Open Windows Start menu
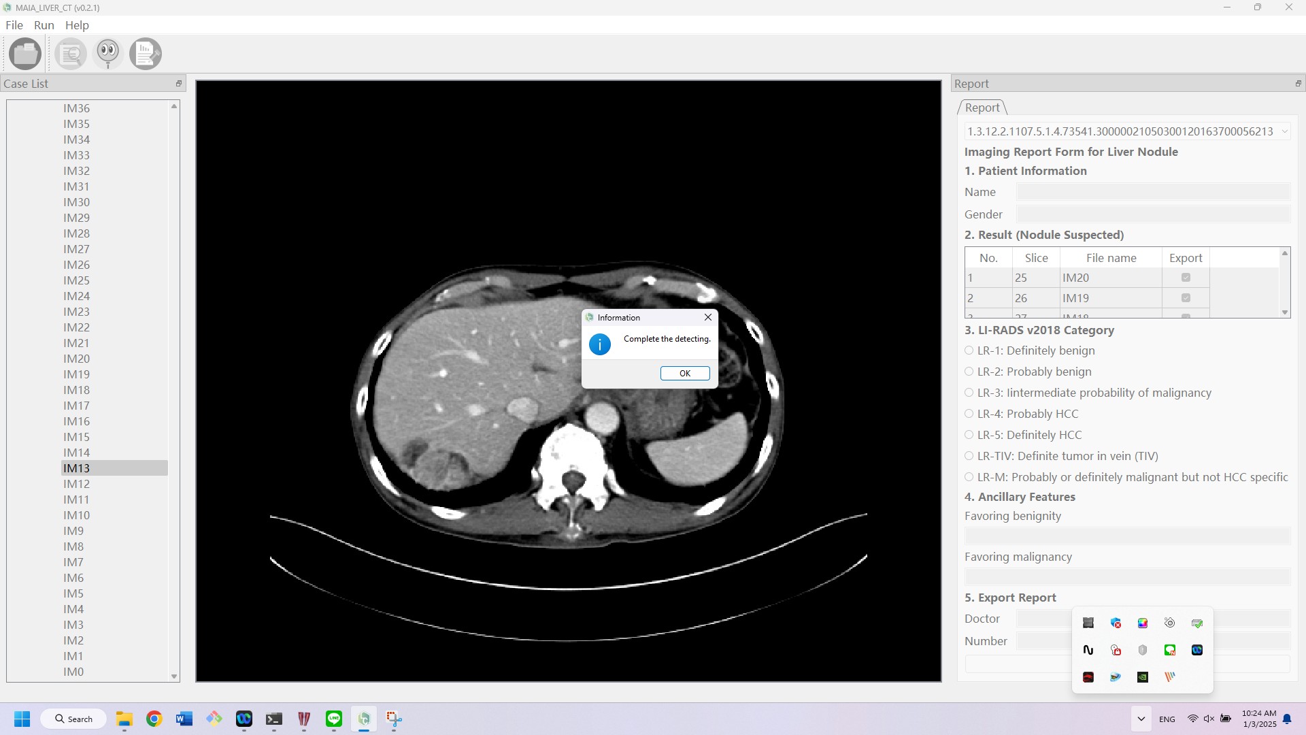 (22, 719)
